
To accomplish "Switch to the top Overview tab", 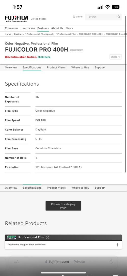I will click(11, 67).
